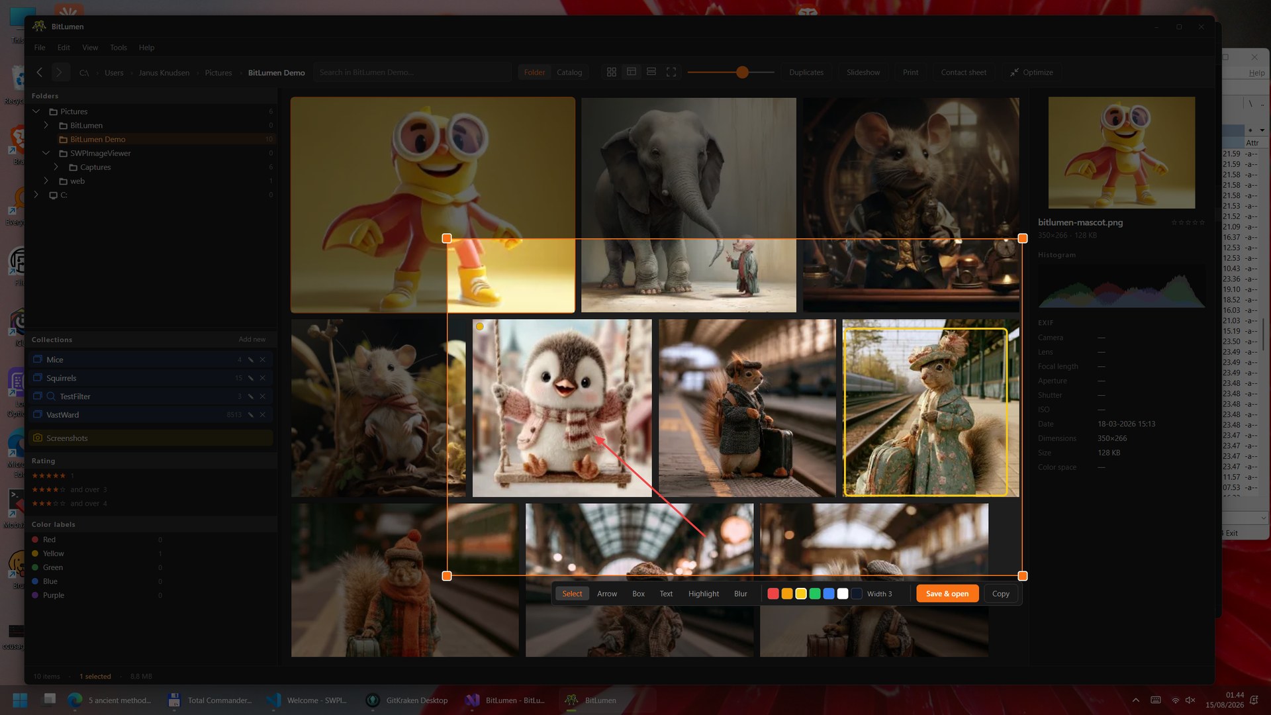This screenshot has width=1271, height=715.
Task: Remove the TestFilter collection with X icon
Action: coord(263,396)
